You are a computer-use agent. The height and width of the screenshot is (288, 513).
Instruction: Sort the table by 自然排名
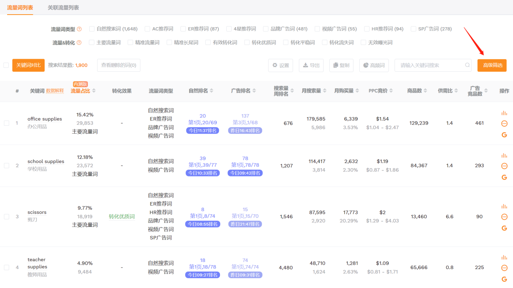tap(212, 91)
